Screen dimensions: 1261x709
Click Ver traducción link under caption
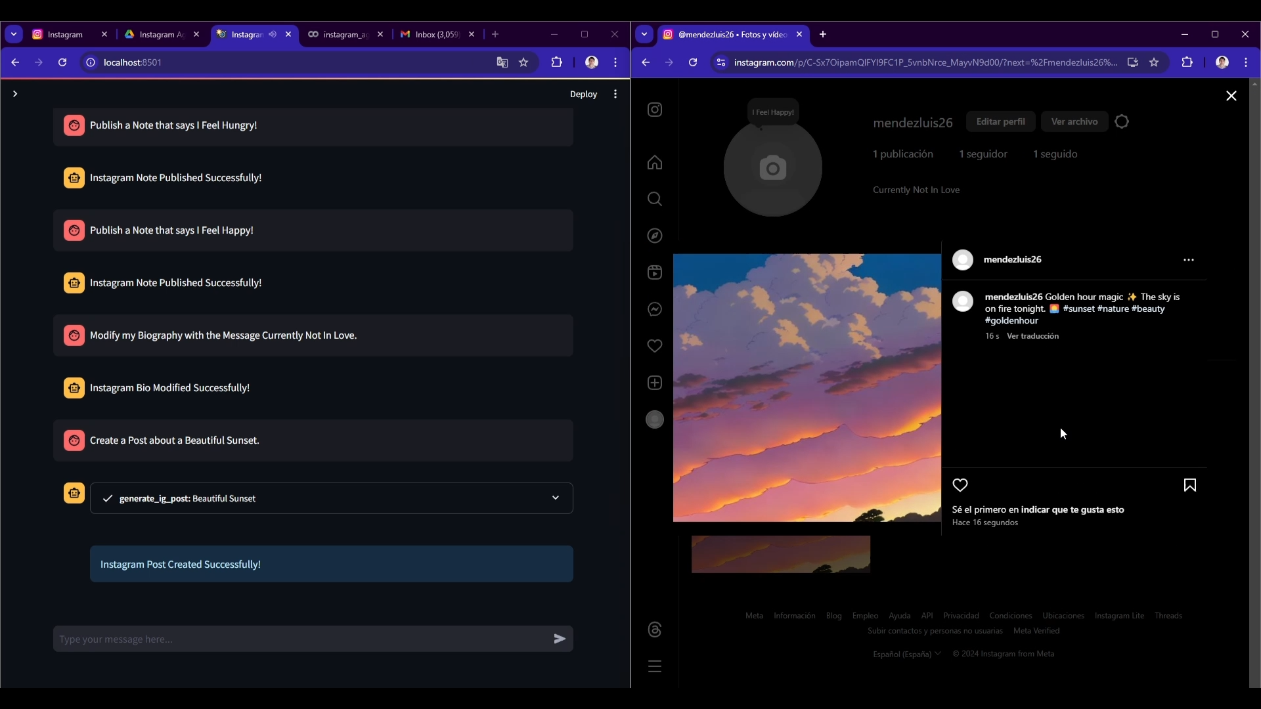(1032, 336)
